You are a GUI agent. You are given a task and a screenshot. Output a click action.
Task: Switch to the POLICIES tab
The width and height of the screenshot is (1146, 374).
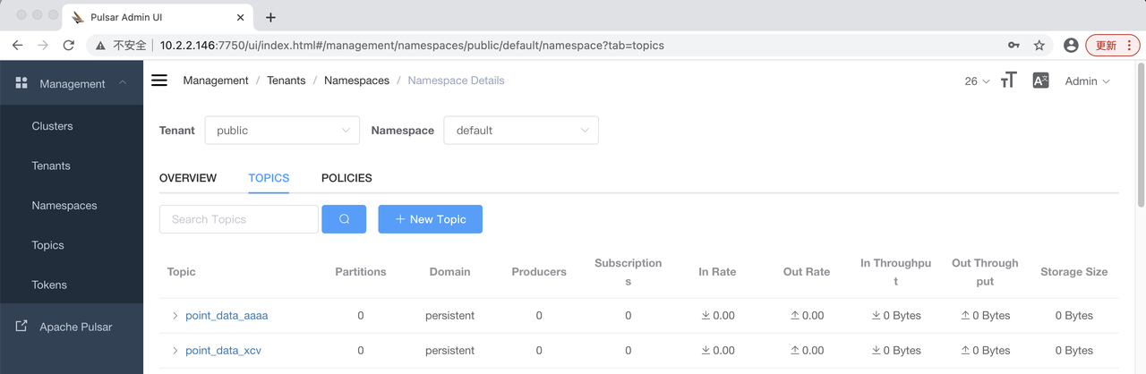click(x=346, y=178)
